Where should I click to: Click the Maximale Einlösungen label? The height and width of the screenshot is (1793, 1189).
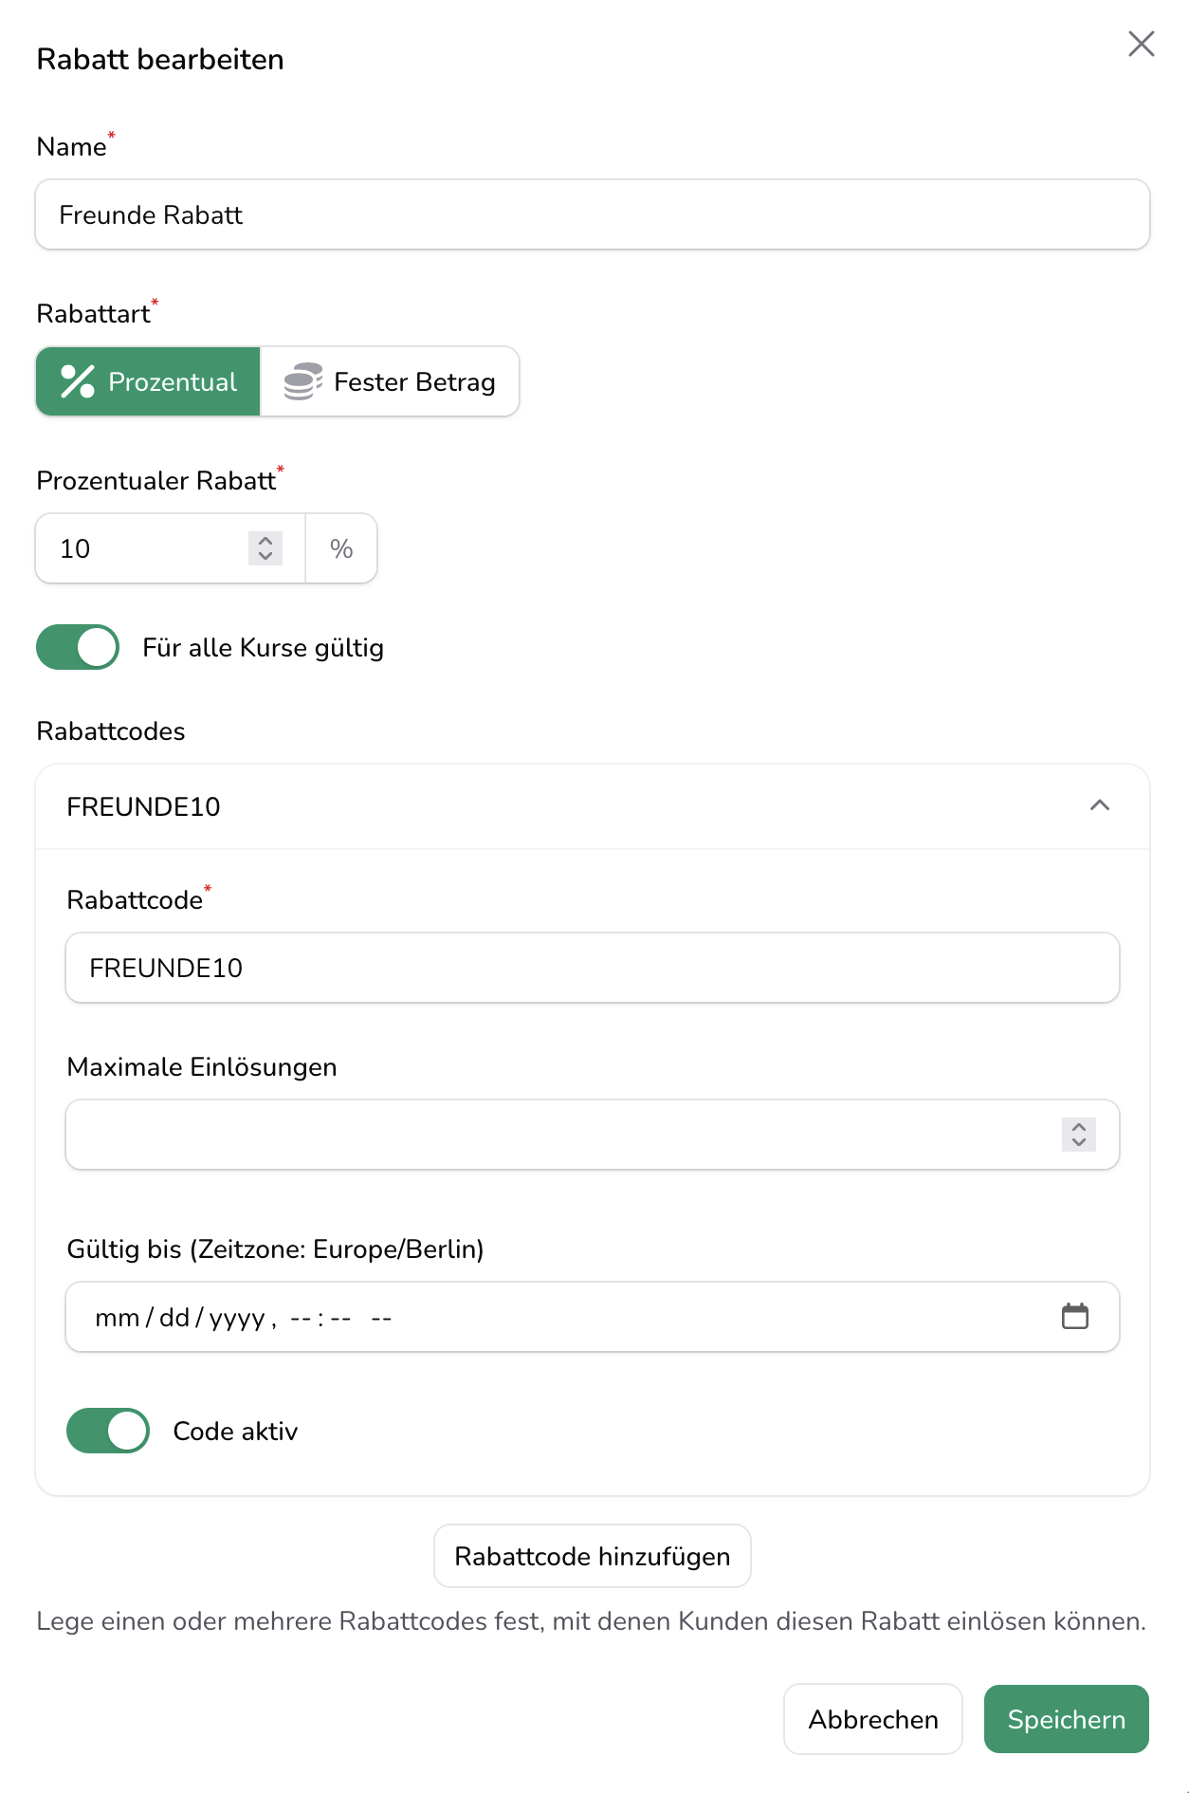[202, 1067]
